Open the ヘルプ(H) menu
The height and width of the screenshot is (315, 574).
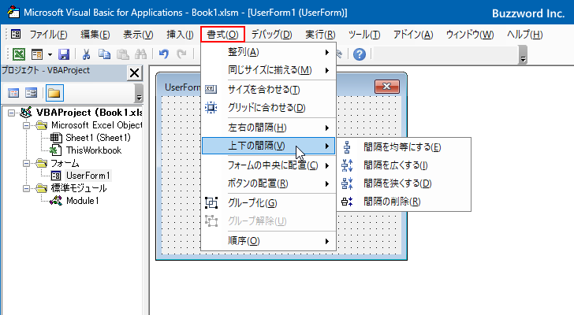coord(524,35)
